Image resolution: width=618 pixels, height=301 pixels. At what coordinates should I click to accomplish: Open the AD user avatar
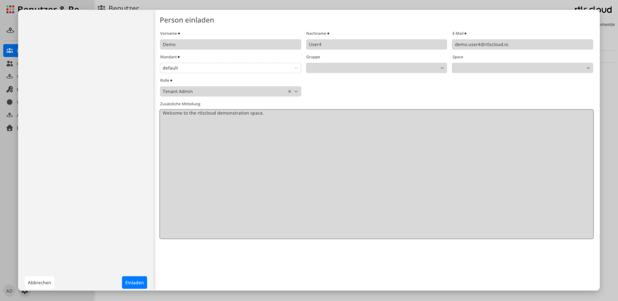tap(9, 291)
